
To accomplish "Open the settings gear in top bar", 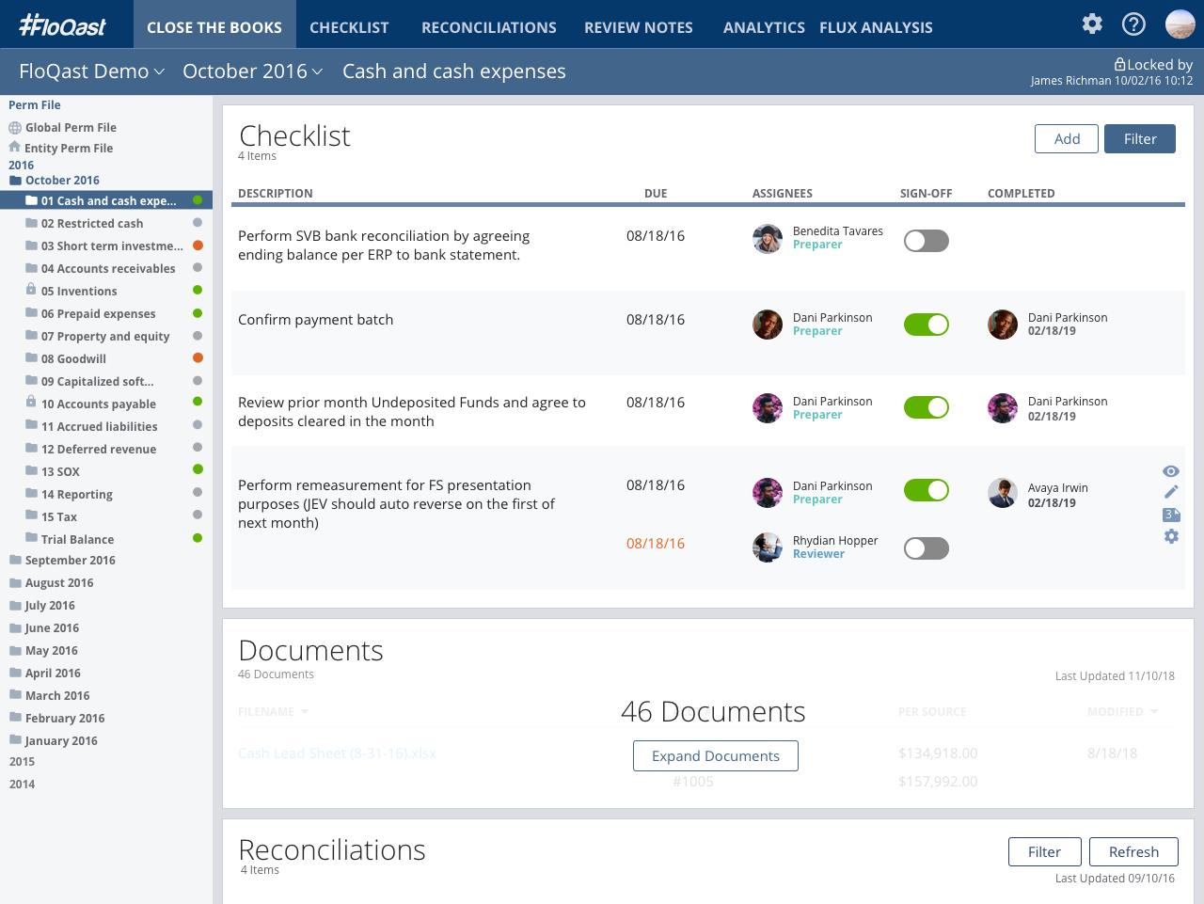I will (x=1092, y=24).
